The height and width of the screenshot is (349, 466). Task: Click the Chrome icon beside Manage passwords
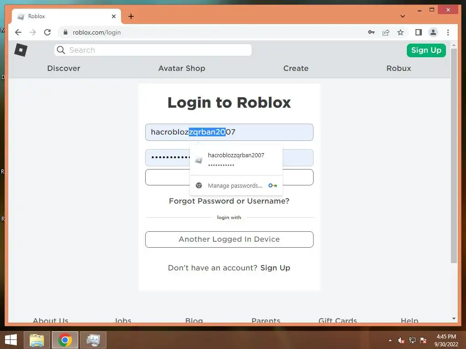[x=199, y=185]
